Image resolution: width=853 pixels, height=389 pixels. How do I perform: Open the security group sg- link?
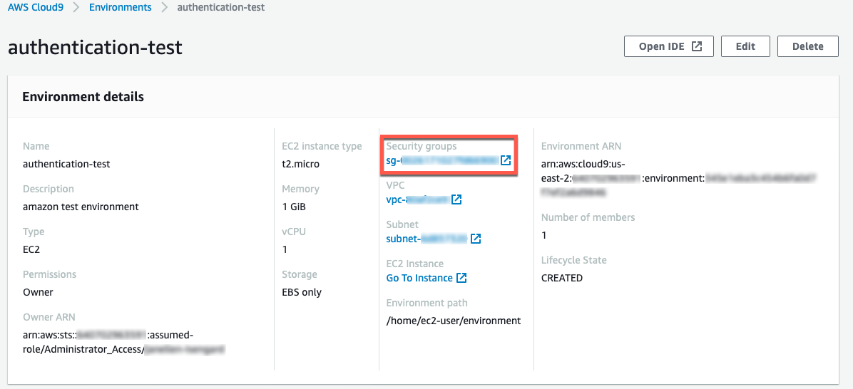click(x=441, y=160)
